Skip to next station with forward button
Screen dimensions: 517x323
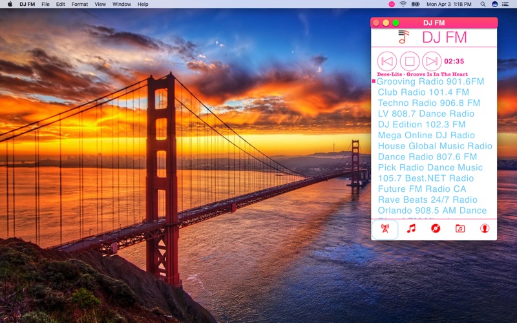(x=432, y=61)
